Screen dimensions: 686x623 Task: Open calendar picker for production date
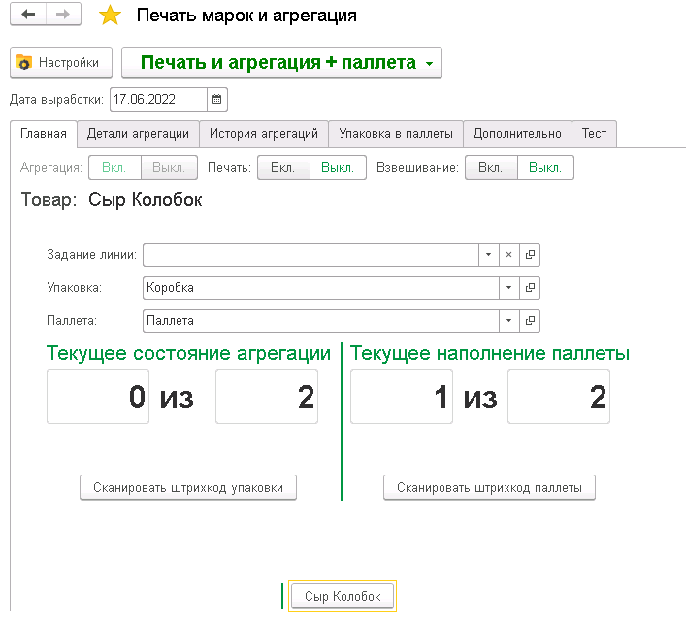coord(217,99)
